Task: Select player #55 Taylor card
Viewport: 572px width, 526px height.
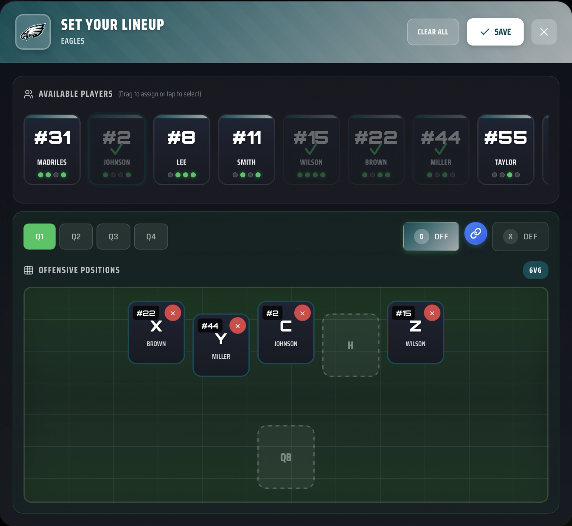Action: (506, 150)
